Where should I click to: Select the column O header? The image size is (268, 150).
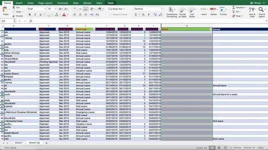[187, 26]
